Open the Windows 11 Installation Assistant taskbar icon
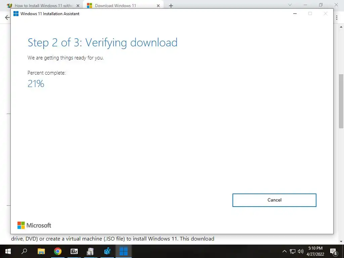The height and width of the screenshot is (258, 344). click(124, 251)
